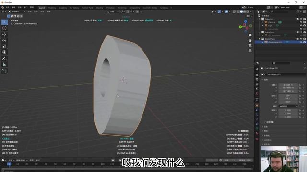Viewport: 307px width, 172px height.
Task: Switch to the UV Editing workspace tab
Action: 74,8
